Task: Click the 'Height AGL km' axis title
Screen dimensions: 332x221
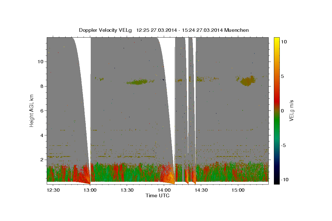Action: (32, 111)
